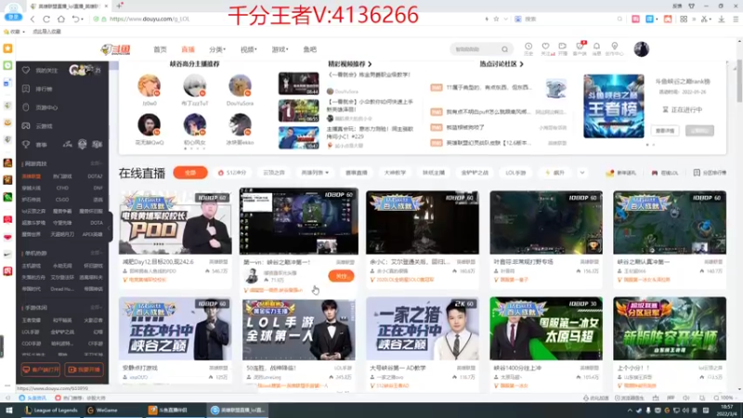Click the browser back arrow
This screenshot has height=418, width=743.
[33, 19]
